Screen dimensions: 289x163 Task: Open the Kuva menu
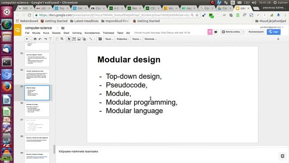point(46,33)
